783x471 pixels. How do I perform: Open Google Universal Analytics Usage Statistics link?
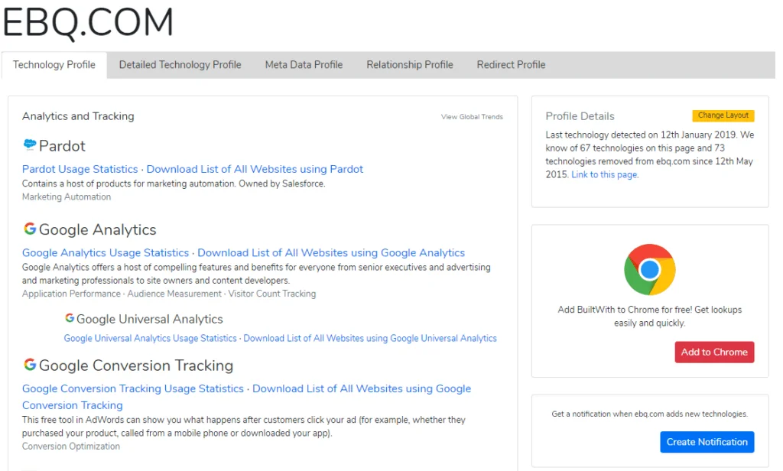pos(151,338)
